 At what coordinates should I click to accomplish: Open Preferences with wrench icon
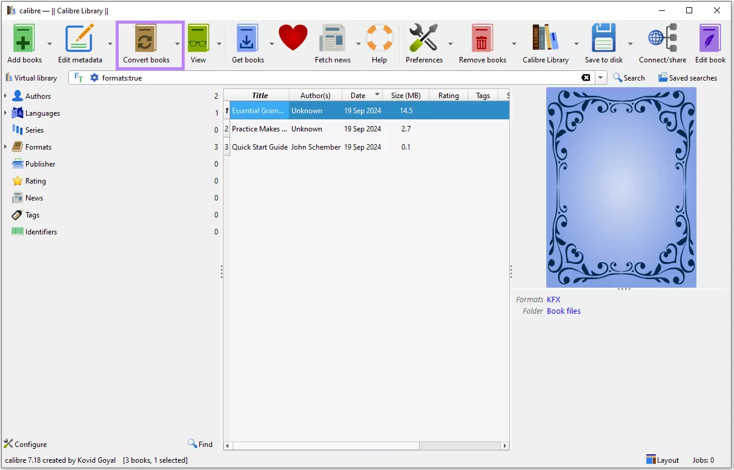click(x=423, y=39)
